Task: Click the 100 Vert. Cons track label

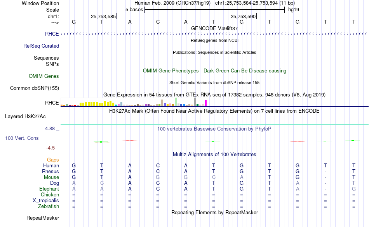Action: pyautogui.click(x=22, y=138)
